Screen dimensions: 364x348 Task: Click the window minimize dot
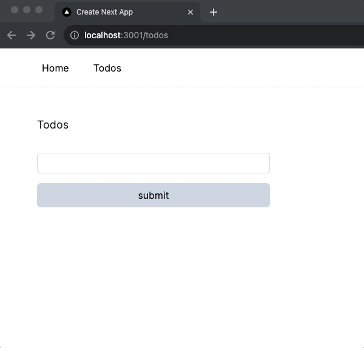(x=27, y=10)
